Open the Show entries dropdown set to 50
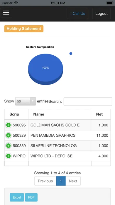 coord(26,101)
